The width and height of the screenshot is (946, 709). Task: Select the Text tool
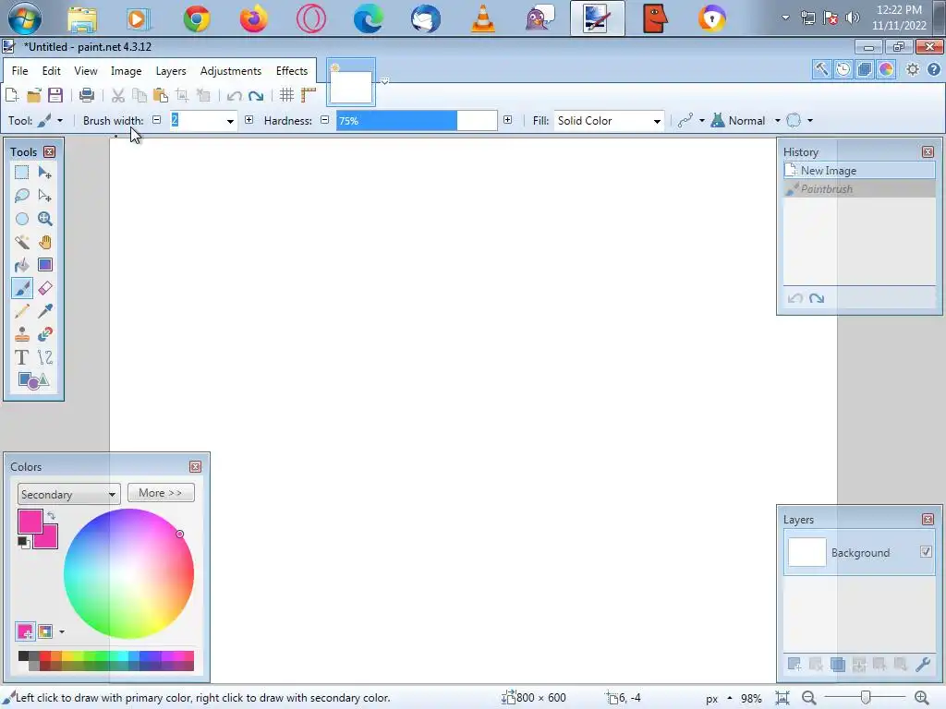22,357
